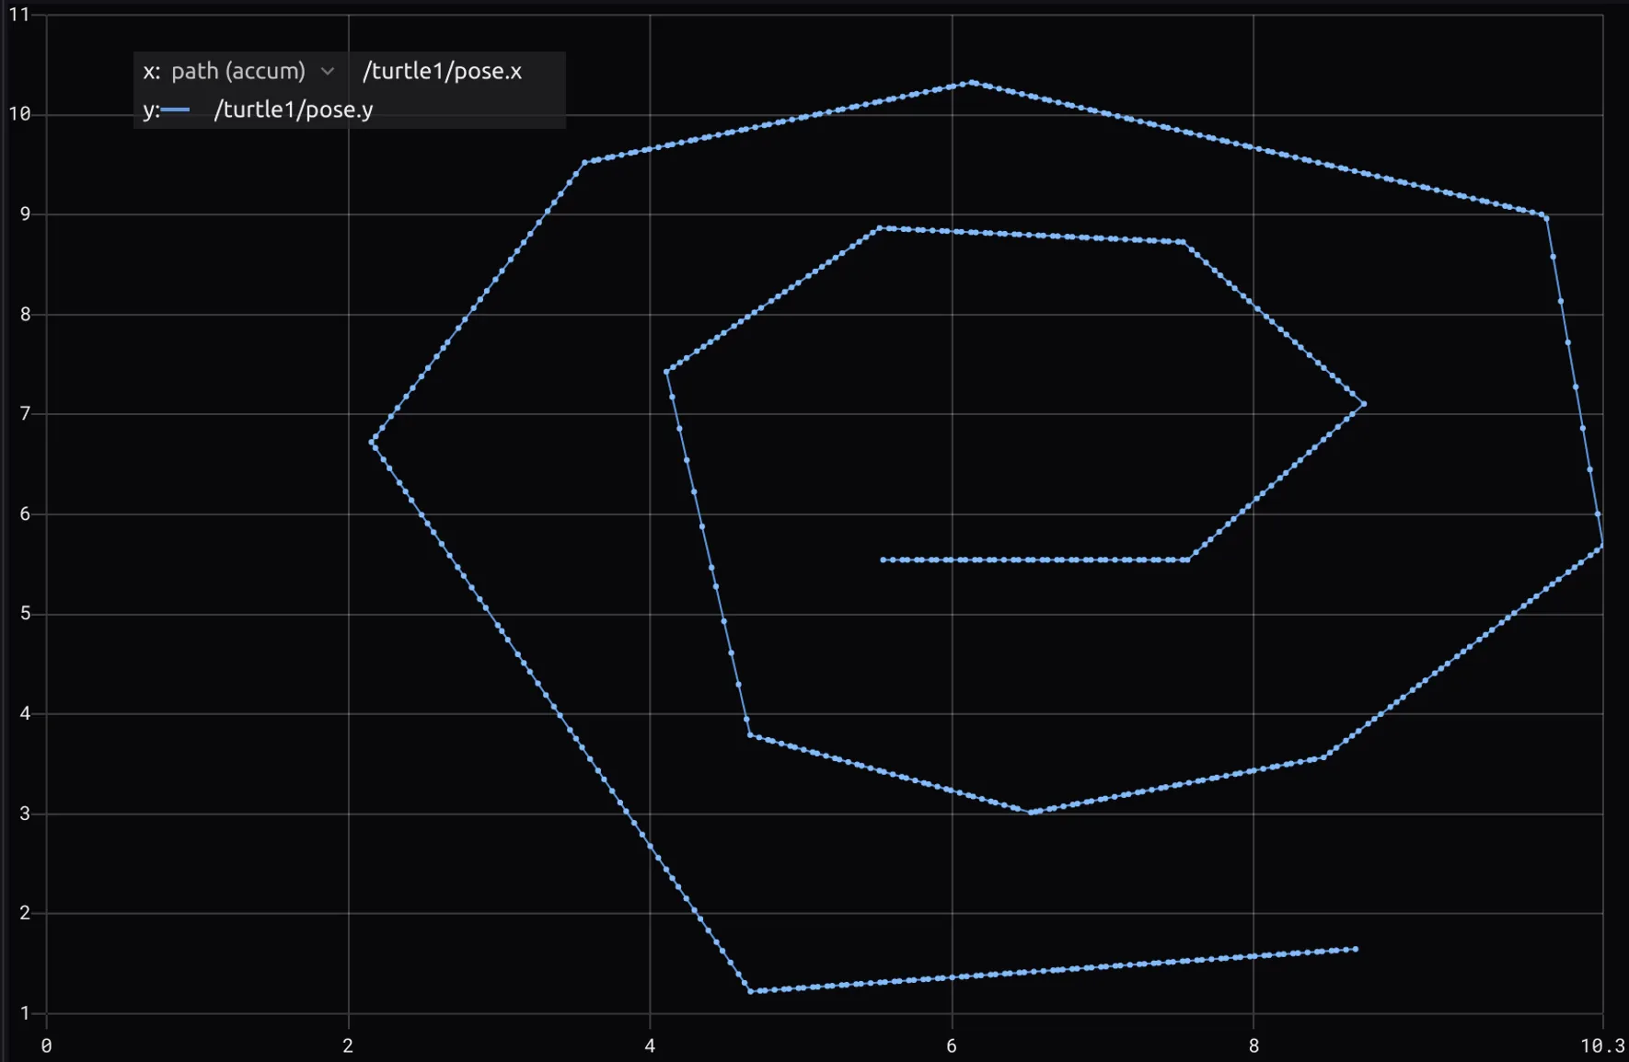Expand the chevron beside "path (accum)"
Image resolution: width=1629 pixels, height=1062 pixels.
coord(329,71)
